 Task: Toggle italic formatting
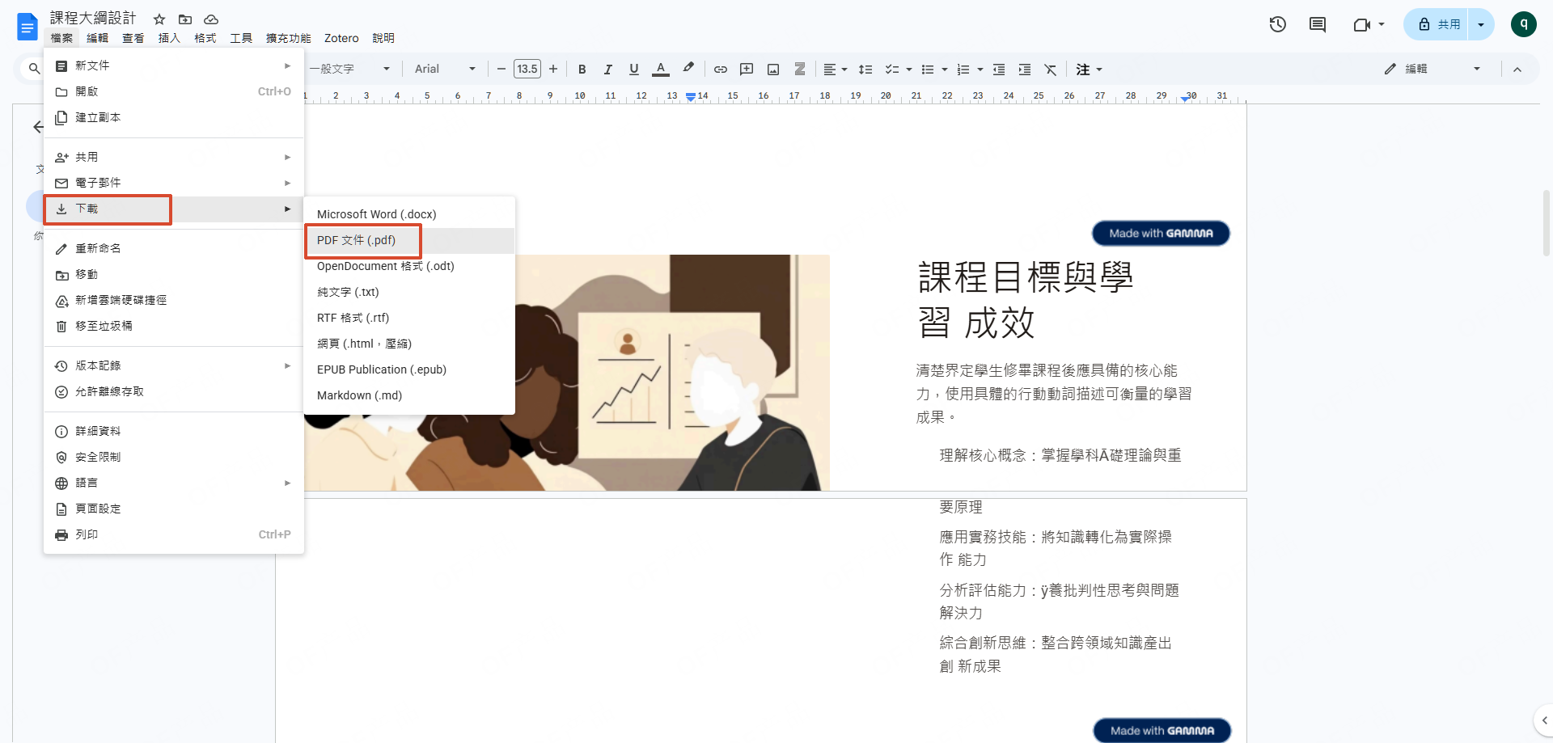[607, 69]
